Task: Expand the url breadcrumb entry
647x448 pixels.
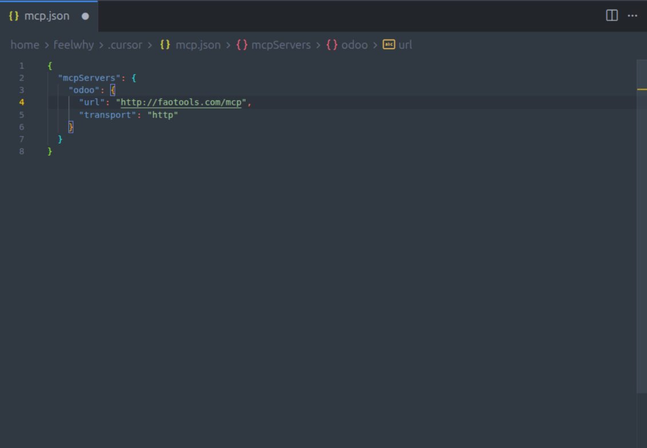Action: click(x=406, y=45)
